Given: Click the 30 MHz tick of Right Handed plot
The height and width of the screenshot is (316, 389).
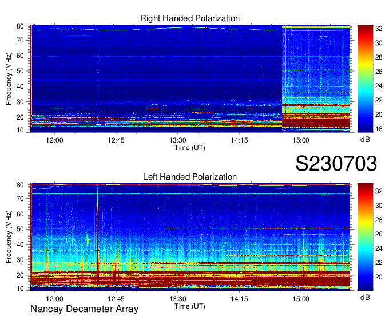Looking at the screenshot, I should pyautogui.click(x=20, y=102).
